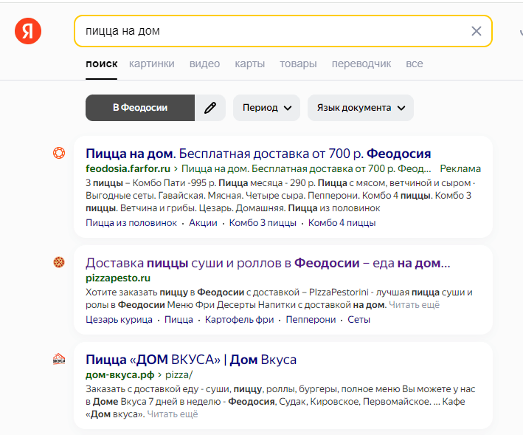Edit region with the pencil icon
Viewport: 523px width, 435px height.
(x=210, y=108)
